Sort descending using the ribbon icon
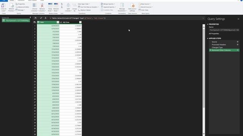The image size is (243, 136). pyautogui.click(x=62, y=7)
